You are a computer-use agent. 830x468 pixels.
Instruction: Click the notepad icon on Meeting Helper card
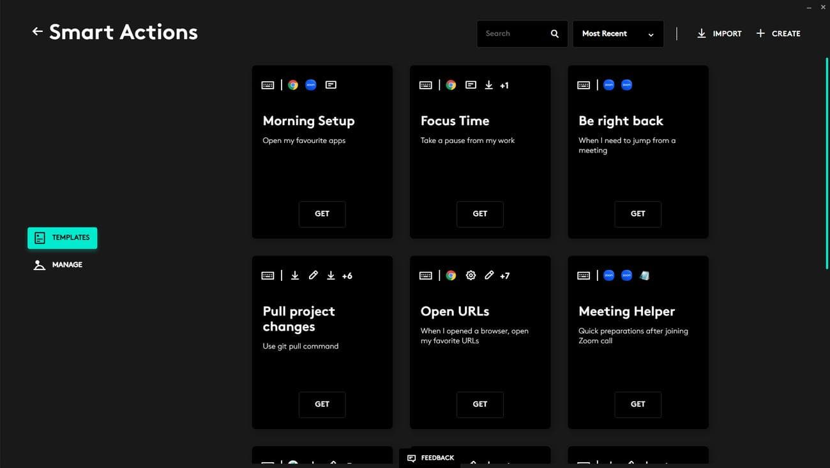(x=645, y=275)
